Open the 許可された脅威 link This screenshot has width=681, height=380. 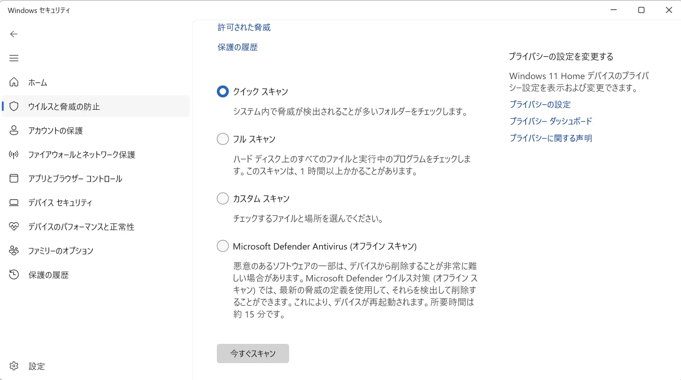(x=244, y=28)
